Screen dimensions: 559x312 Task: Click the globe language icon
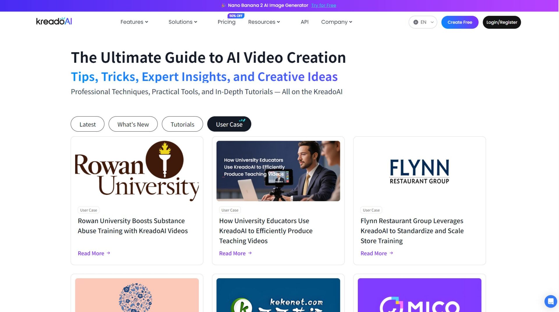tap(416, 22)
